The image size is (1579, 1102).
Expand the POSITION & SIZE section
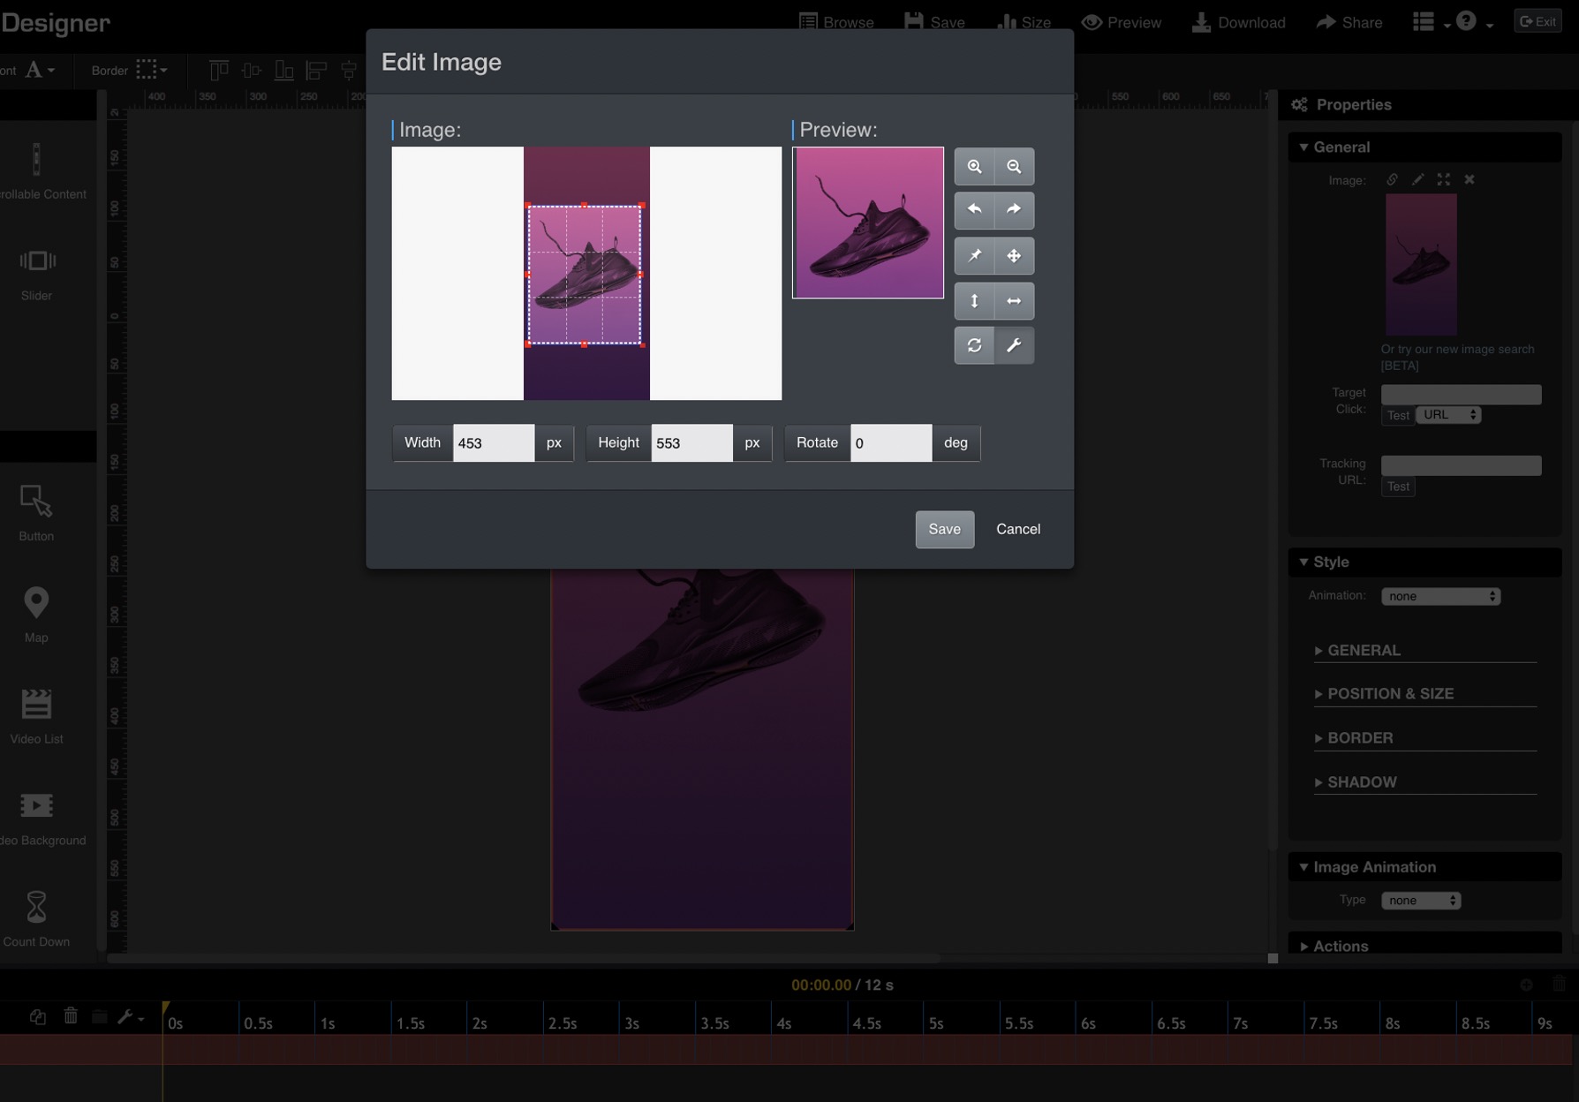tap(1389, 694)
